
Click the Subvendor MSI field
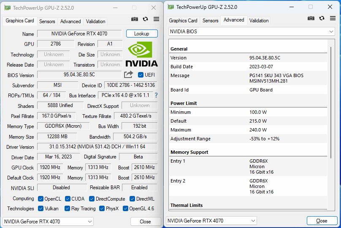click(58, 85)
